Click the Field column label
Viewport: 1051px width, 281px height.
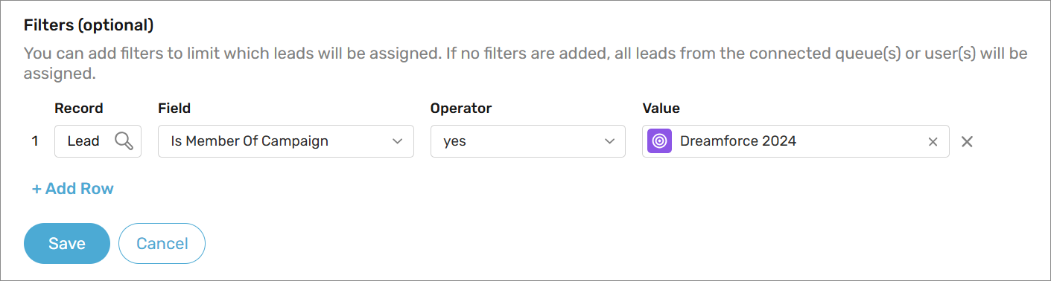coord(174,109)
